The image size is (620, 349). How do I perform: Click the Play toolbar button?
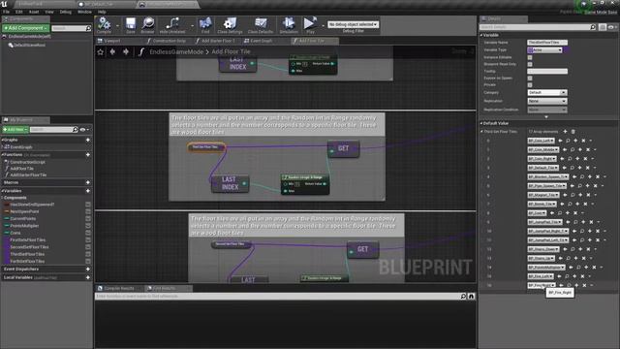click(310, 25)
